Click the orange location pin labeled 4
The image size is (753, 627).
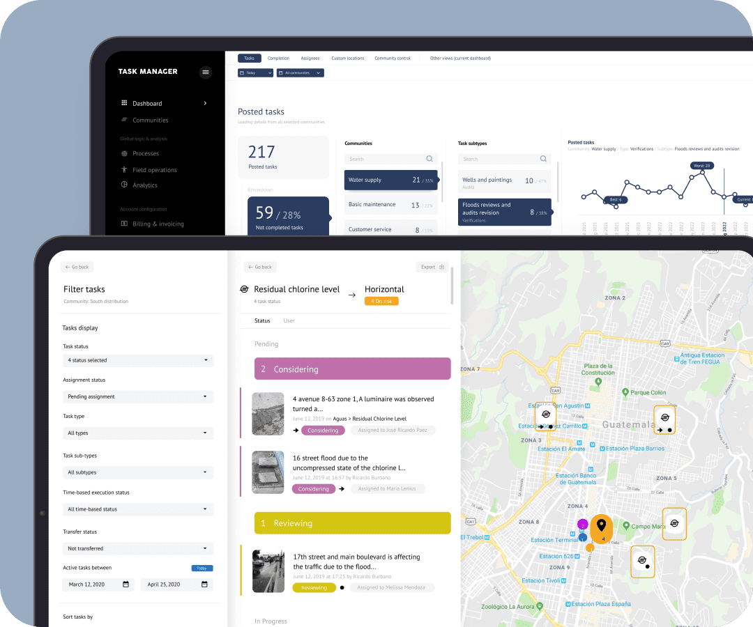[x=602, y=527]
